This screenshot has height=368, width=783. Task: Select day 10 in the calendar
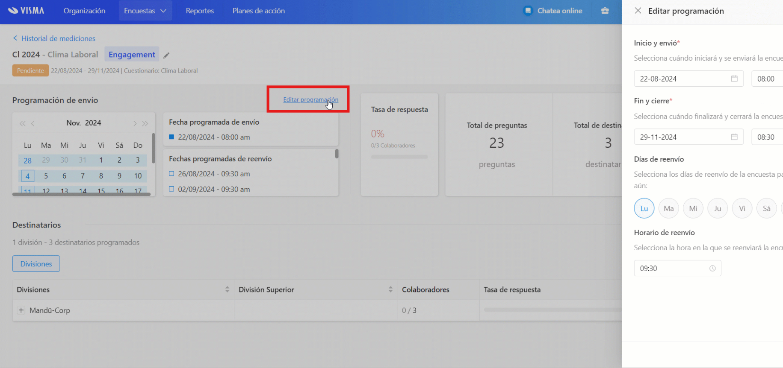[x=138, y=176]
